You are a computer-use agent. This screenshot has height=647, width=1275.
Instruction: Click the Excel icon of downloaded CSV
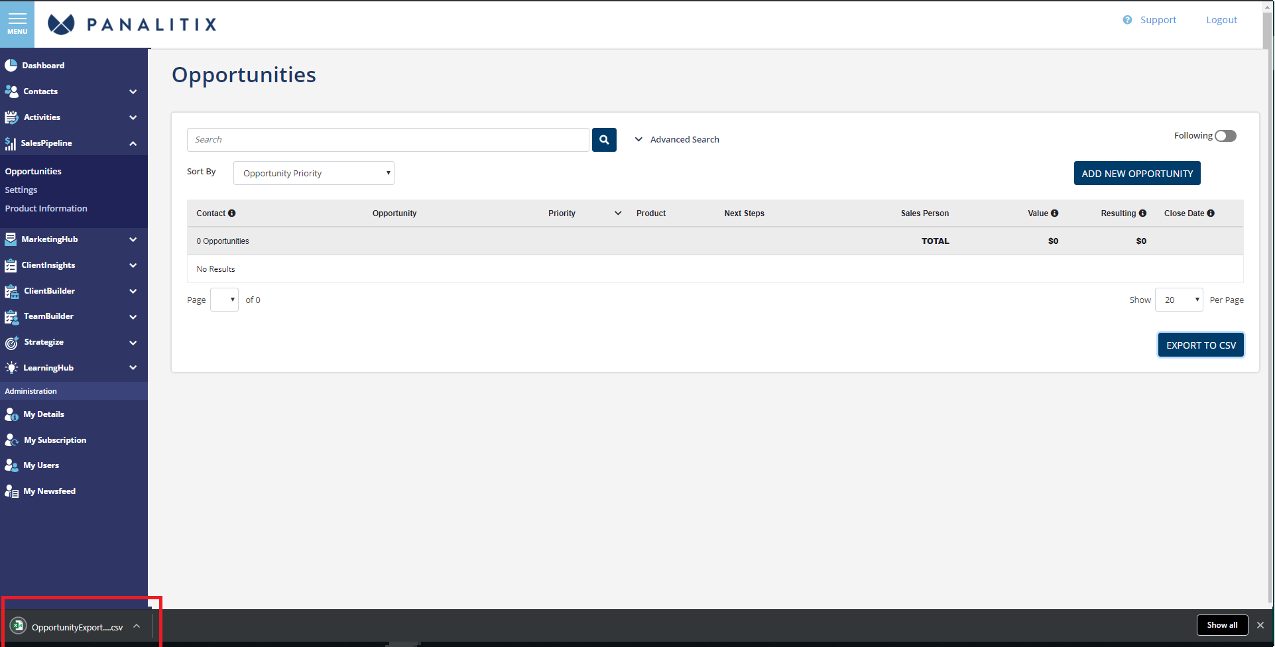pyautogui.click(x=18, y=625)
